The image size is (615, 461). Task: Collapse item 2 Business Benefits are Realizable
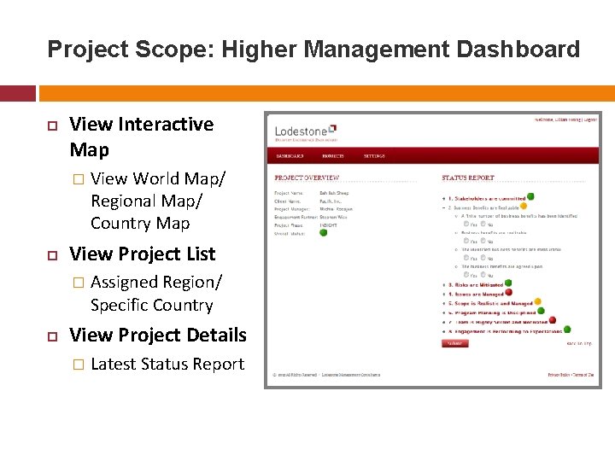tap(443, 207)
